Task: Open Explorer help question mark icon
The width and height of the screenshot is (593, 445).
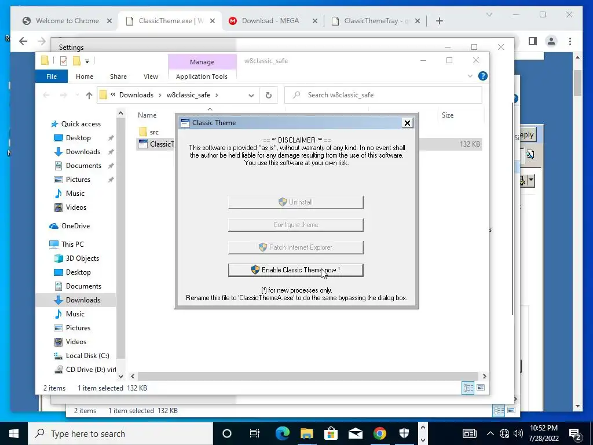Action: pyautogui.click(x=482, y=76)
